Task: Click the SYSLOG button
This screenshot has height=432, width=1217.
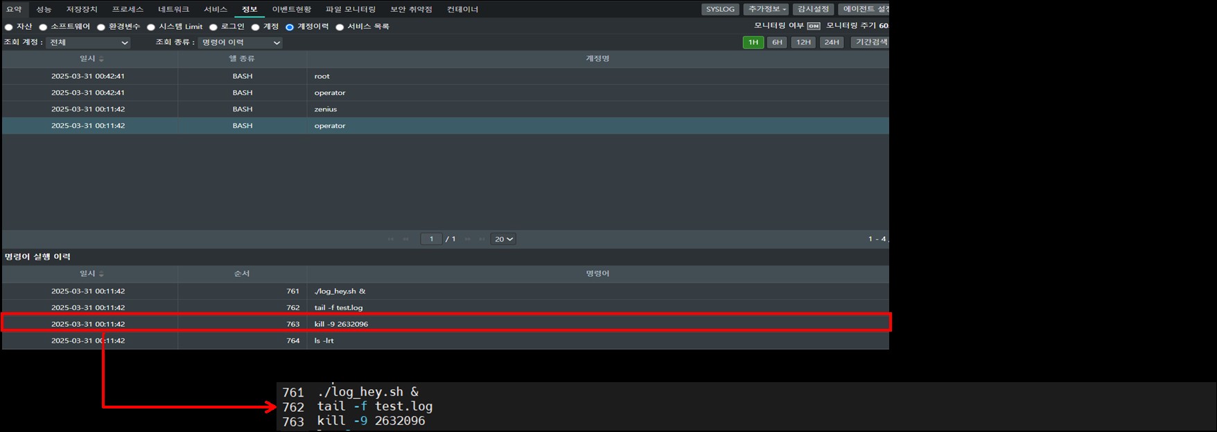Action: [x=720, y=9]
